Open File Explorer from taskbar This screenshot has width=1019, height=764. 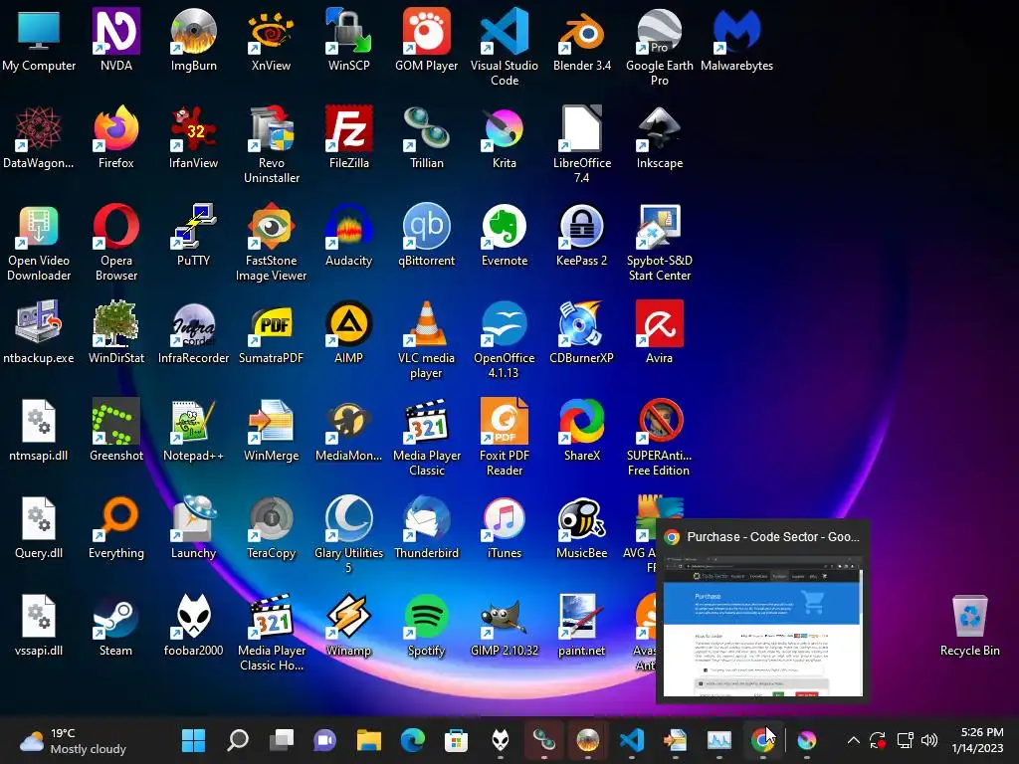(x=369, y=740)
